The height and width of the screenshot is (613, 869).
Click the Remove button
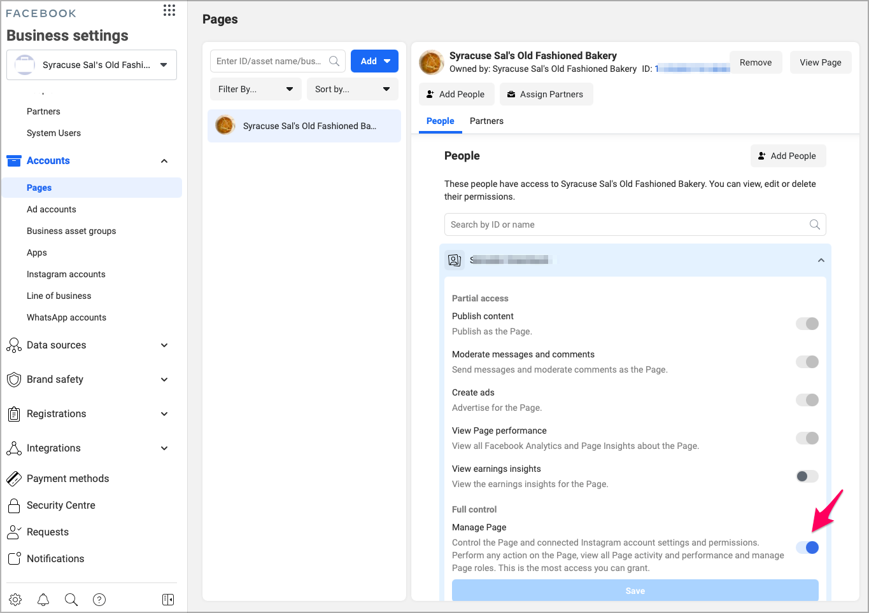[756, 62]
